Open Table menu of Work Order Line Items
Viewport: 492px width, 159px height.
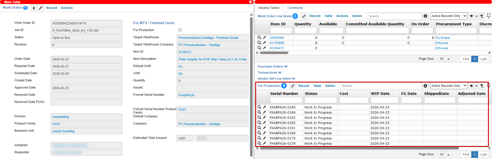tap(328, 16)
